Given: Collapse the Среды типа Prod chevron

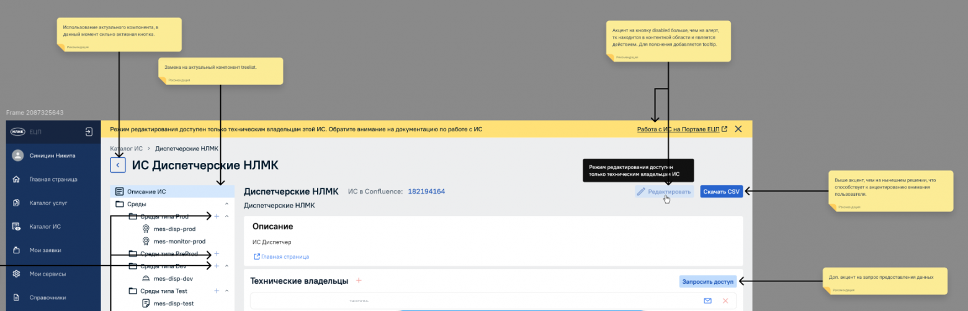Looking at the screenshot, I should pyautogui.click(x=226, y=216).
